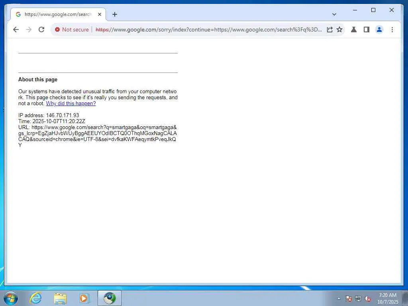Bookmark this tab with star

tap(339, 29)
